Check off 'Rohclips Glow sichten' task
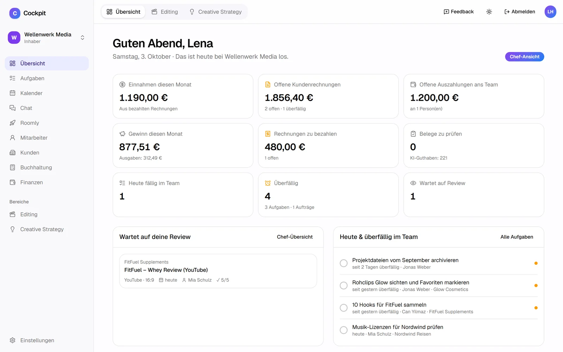Viewport: 563px width, 352px height. [344, 285]
